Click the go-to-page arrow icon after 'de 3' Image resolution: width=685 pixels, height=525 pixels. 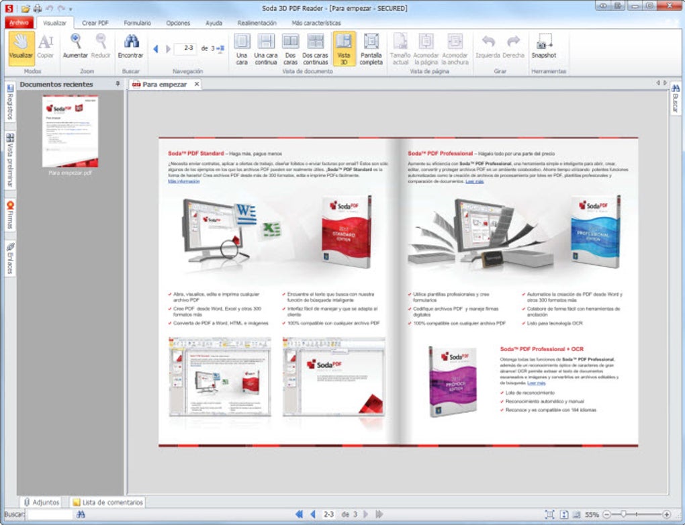tap(221, 48)
